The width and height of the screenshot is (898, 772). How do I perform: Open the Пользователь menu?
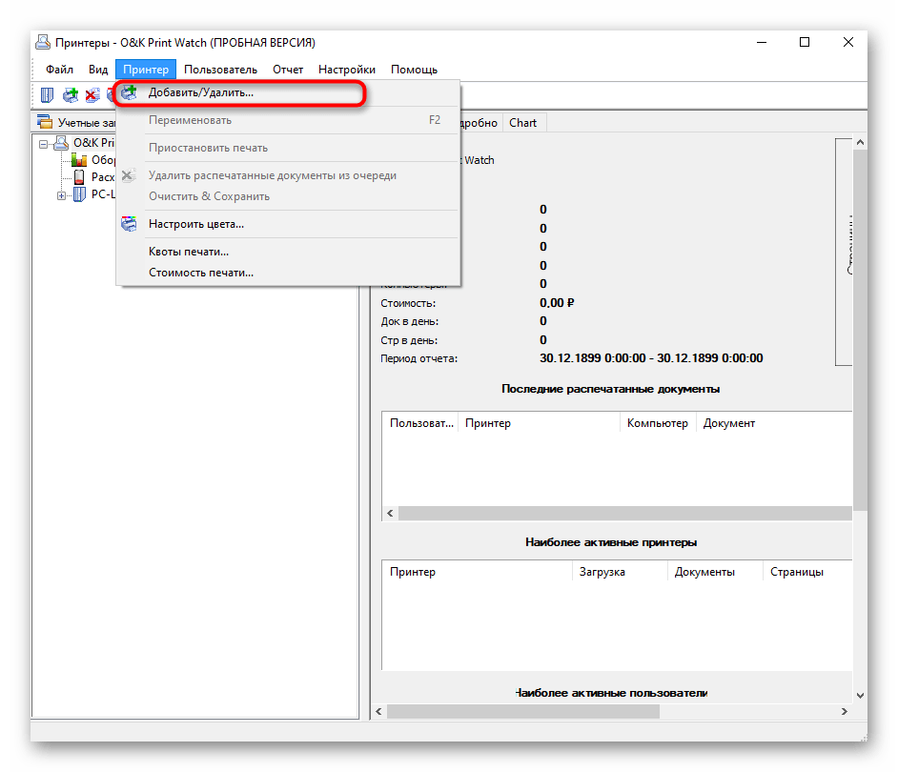[220, 70]
